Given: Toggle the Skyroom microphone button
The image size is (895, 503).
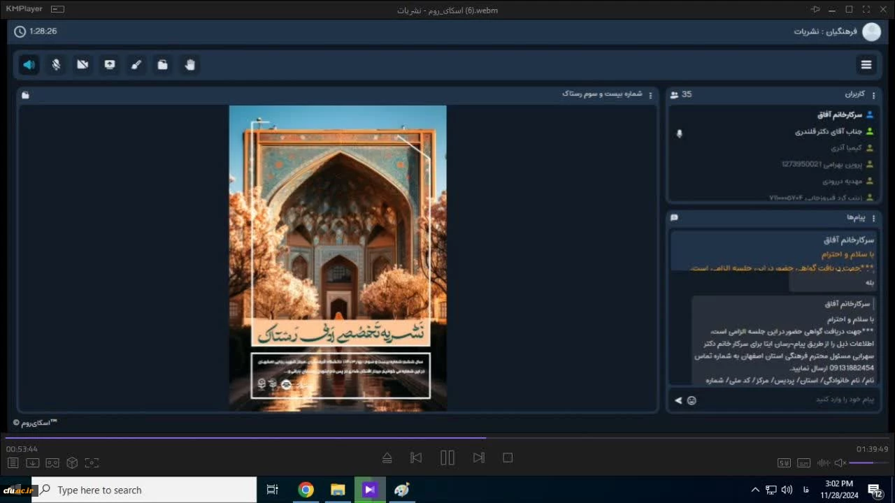Looking at the screenshot, I should 56,65.
